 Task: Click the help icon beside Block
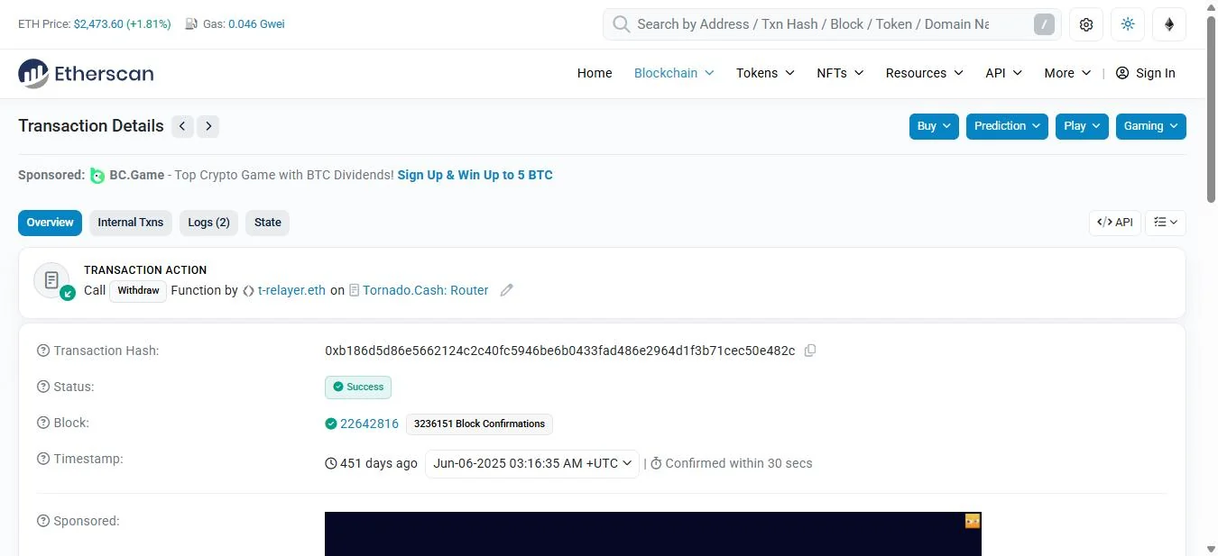tap(43, 423)
